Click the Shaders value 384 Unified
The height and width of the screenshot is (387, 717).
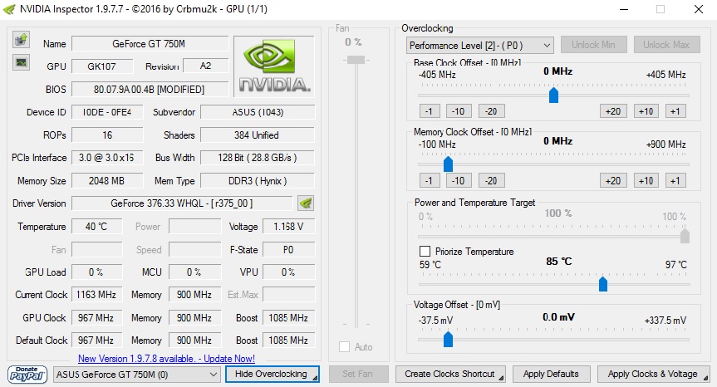258,135
